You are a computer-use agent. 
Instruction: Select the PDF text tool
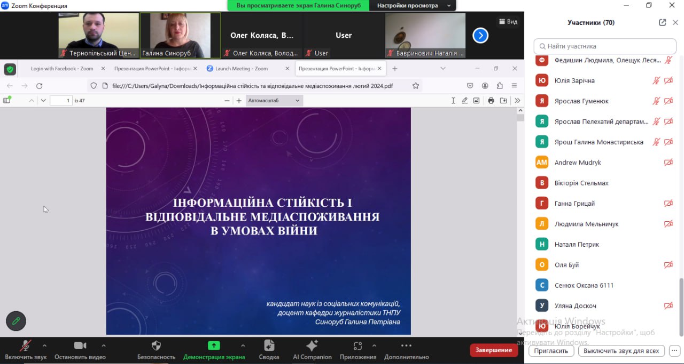click(x=453, y=100)
